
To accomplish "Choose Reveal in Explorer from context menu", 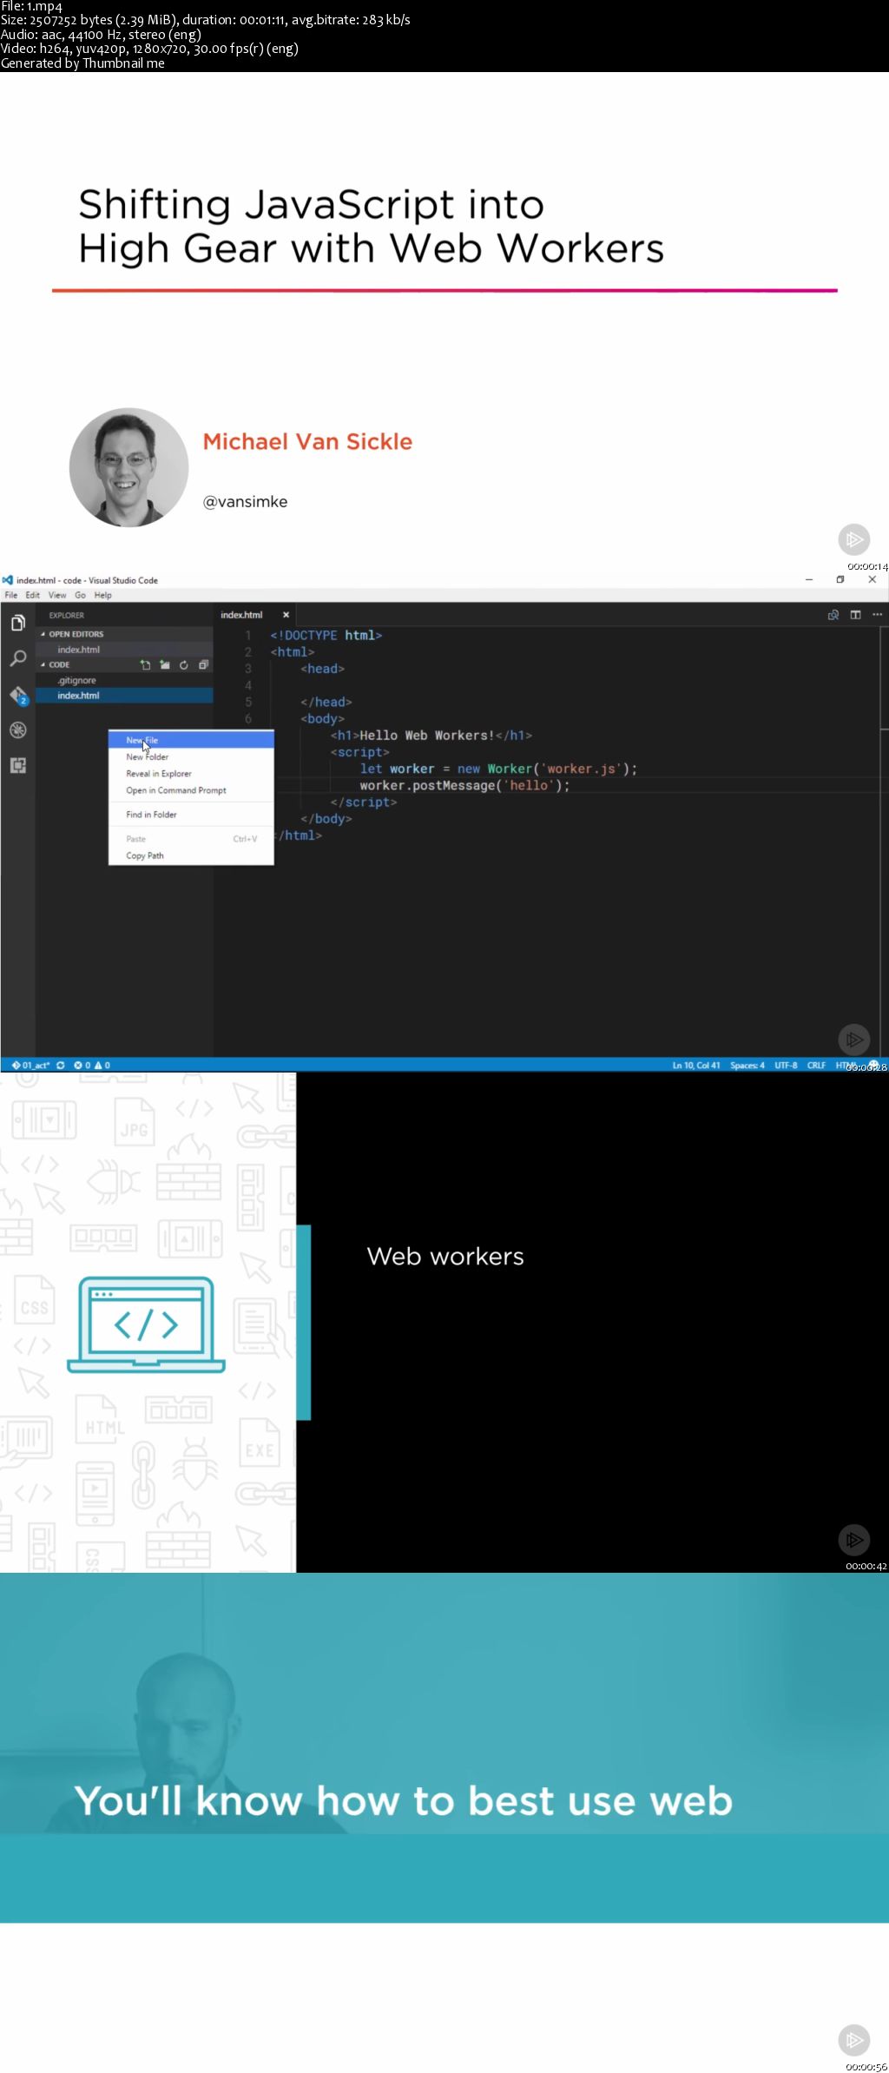I will coord(191,773).
